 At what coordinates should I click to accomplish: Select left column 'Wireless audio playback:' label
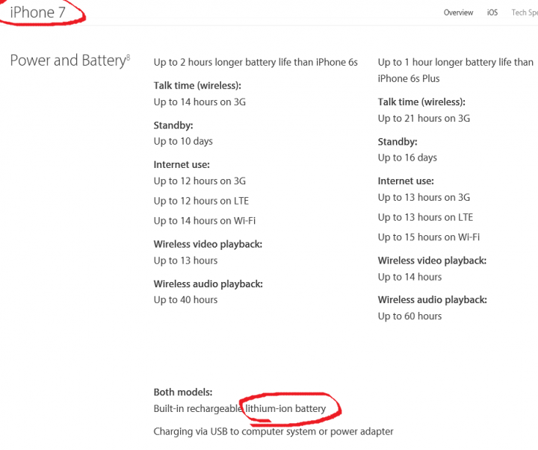point(208,284)
